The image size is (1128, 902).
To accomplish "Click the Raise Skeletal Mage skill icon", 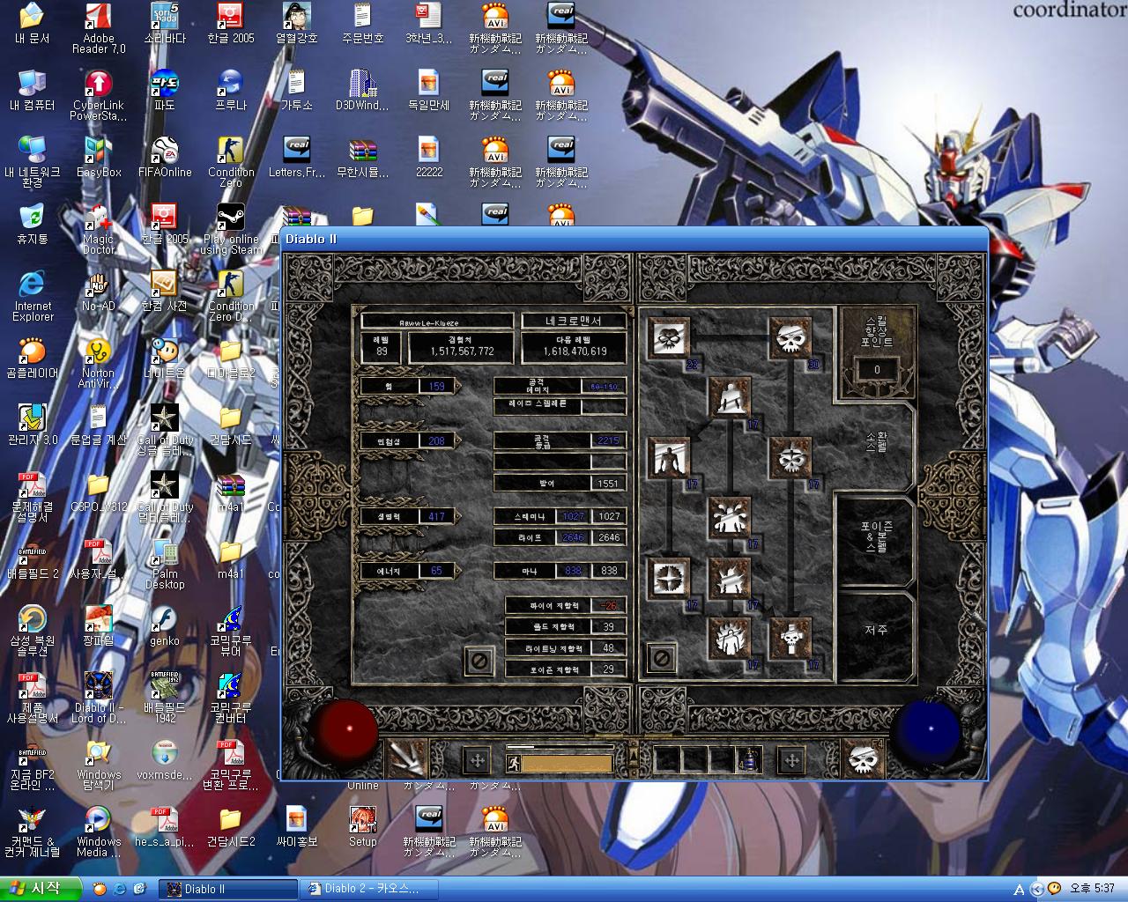I will 790,459.
